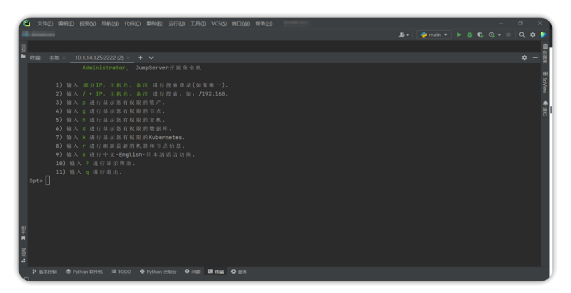Expand the terminal tabs chevron dropdown

(151, 58)
